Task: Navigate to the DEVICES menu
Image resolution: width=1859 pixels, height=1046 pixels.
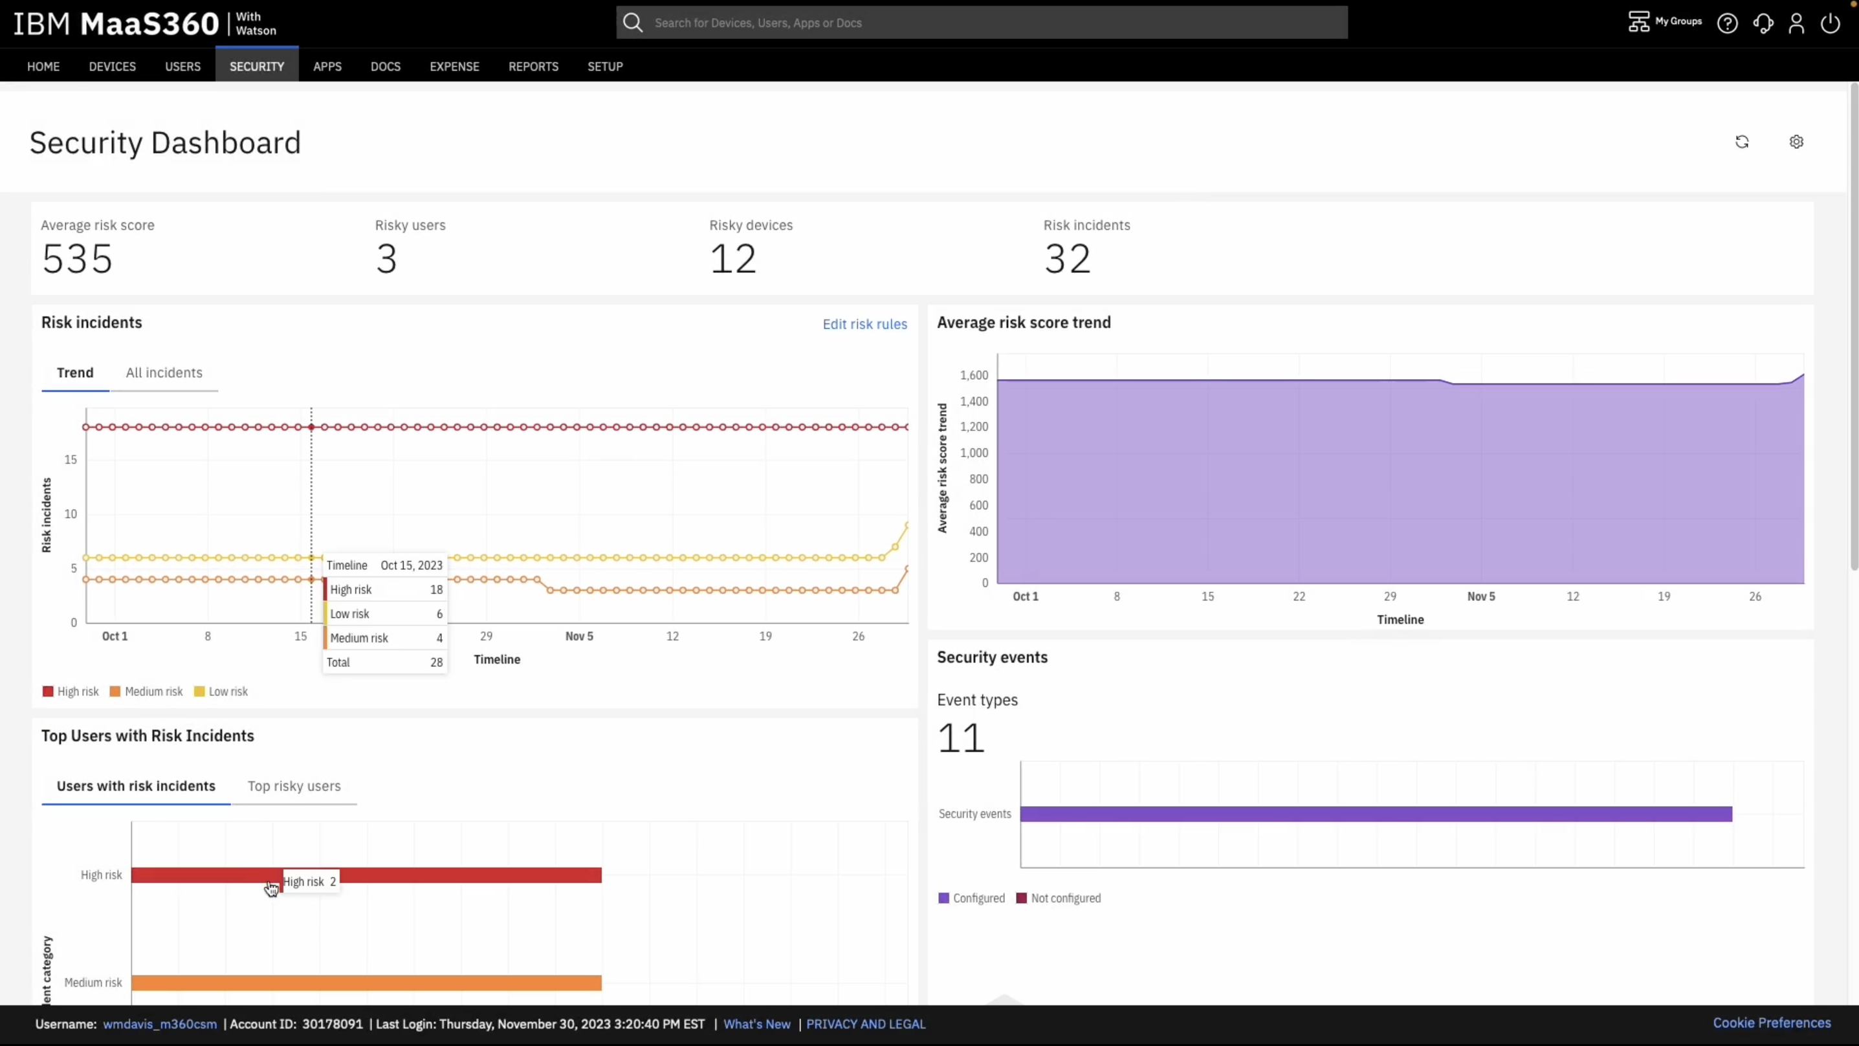Action: [113, 67]
